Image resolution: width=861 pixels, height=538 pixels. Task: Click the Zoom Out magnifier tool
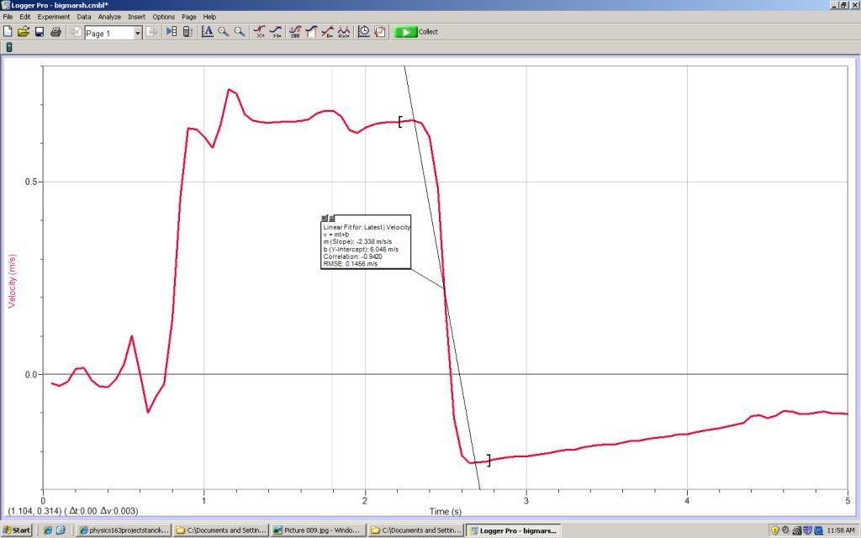(240, 32)
